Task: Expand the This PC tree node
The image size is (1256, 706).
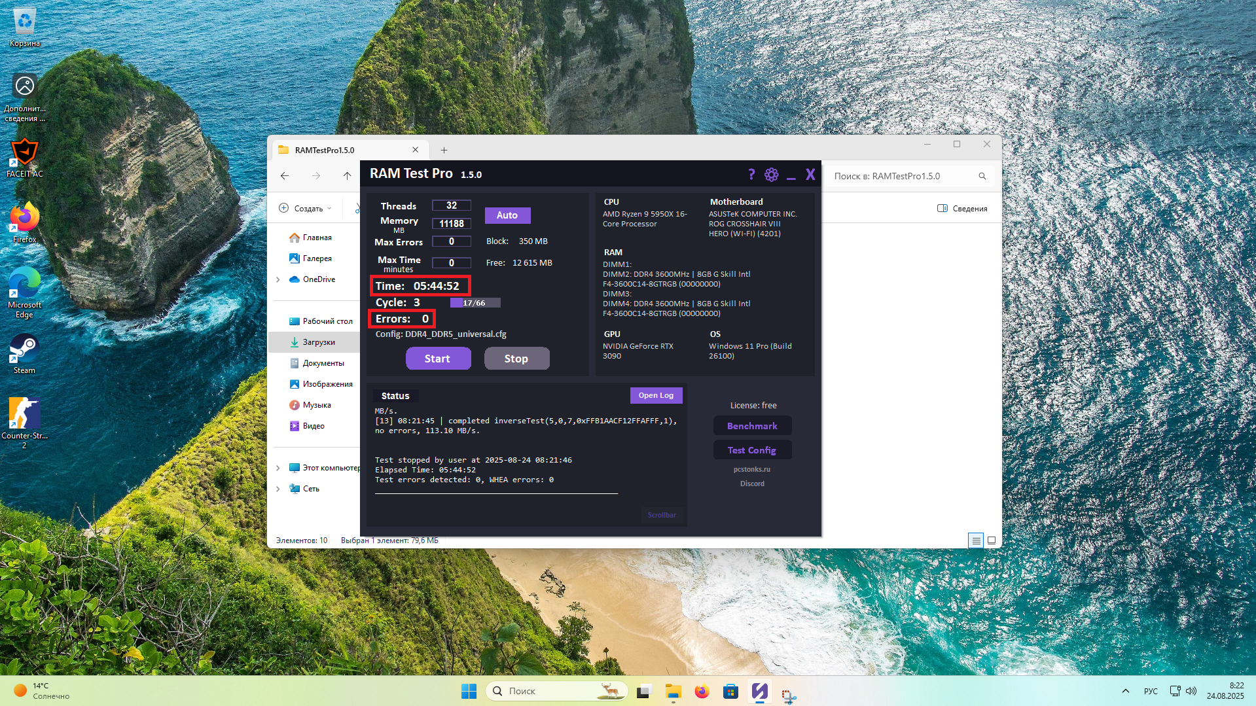Action: (278, 468)
